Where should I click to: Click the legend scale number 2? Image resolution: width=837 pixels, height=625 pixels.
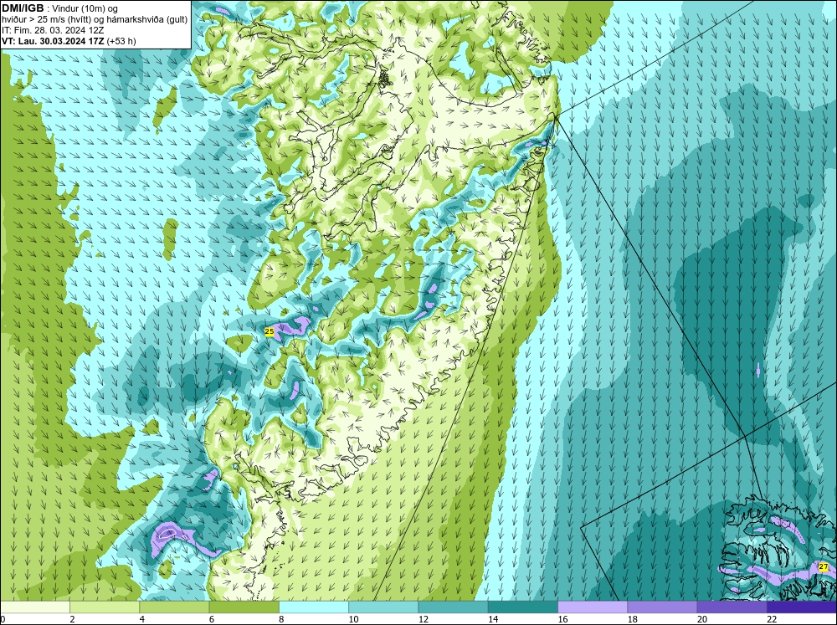pyautogui.click(x=72, y=619)
